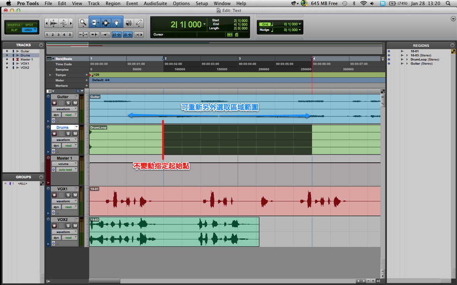This screenshot has height=285, width=457.
Task: Open the GROUPS list popup menu
Action: coord(41,177)
